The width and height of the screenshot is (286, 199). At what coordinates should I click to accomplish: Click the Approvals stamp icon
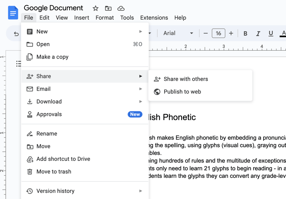[x=30, y=114]
